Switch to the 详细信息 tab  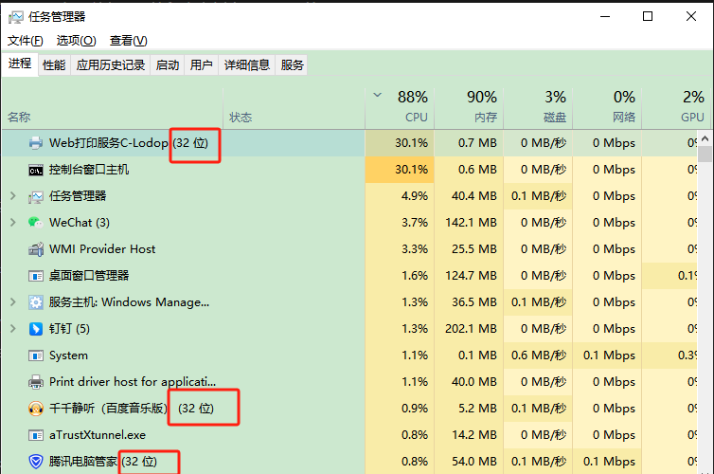[247, 64]
